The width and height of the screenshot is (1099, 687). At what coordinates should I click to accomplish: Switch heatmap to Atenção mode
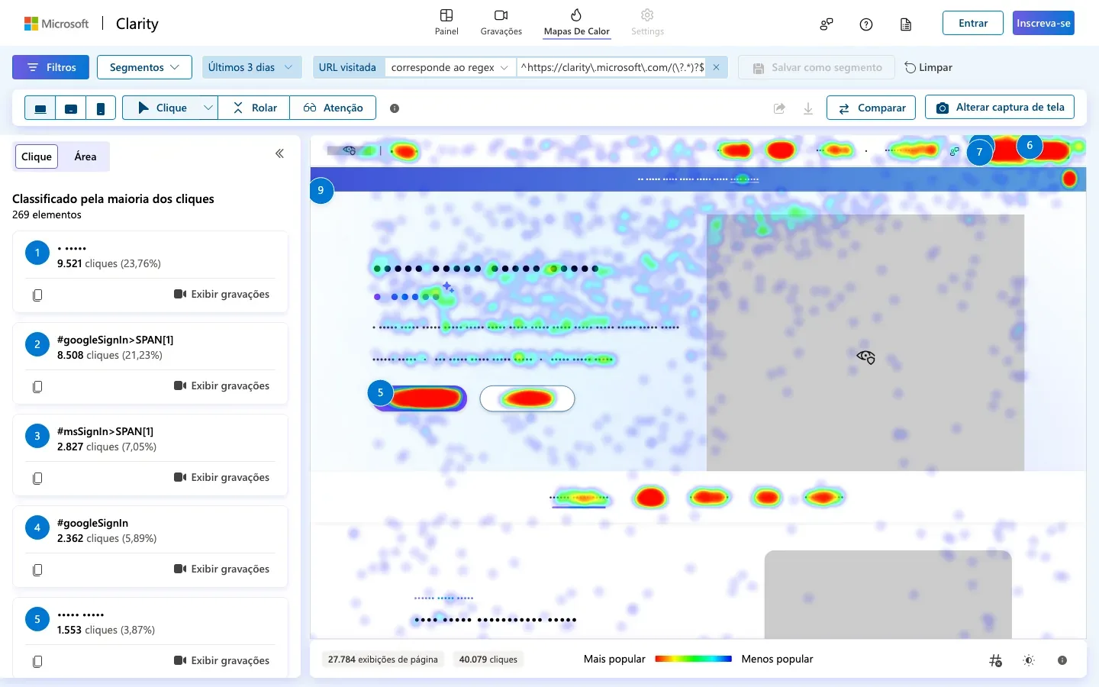coord(333,108)
